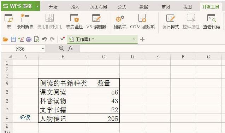Screen dimensions: 225x133
Task: Export to PDF icon in quick toolbar
Action: point(21,39)
